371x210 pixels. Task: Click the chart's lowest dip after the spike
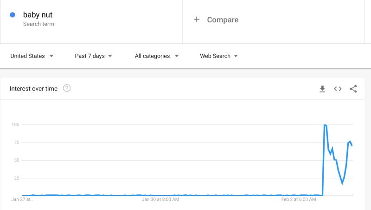(342, 183)
